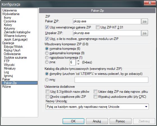Browse for the ZIP packer with the >> button
The height and width of the screenshot is (126, 157).
[x=145, y=22]
